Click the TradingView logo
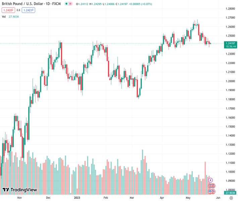 pos(19,190)
